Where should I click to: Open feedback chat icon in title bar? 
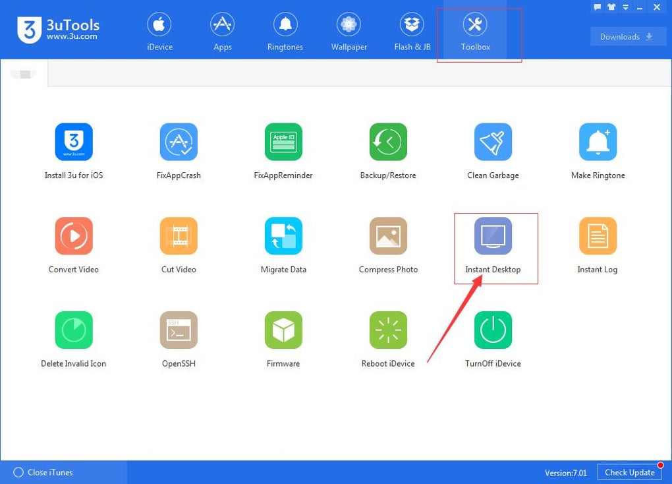click(598, 7)
